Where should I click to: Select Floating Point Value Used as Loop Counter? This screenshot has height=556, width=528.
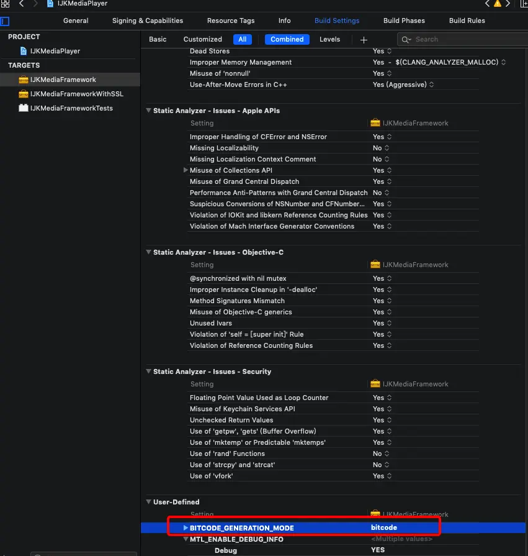pyautogui.click(x=259, y=398)
